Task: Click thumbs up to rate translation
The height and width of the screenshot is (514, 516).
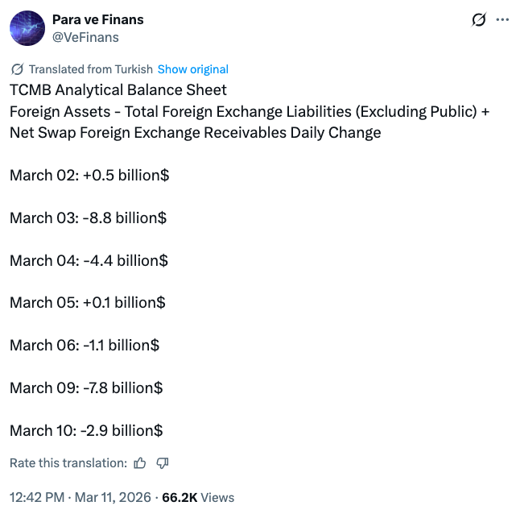Action: (140, 463)
